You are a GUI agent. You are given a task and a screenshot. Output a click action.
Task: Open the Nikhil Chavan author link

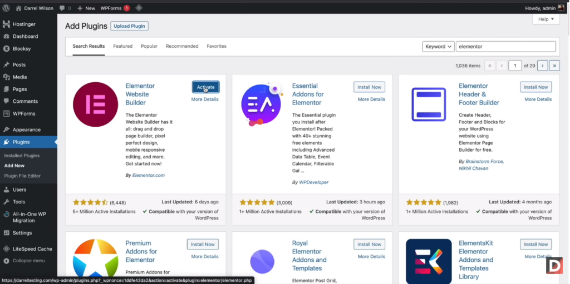(473, 168)
